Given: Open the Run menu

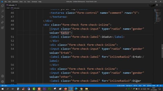Looking at the screenshot, I should tap(29, 2).
